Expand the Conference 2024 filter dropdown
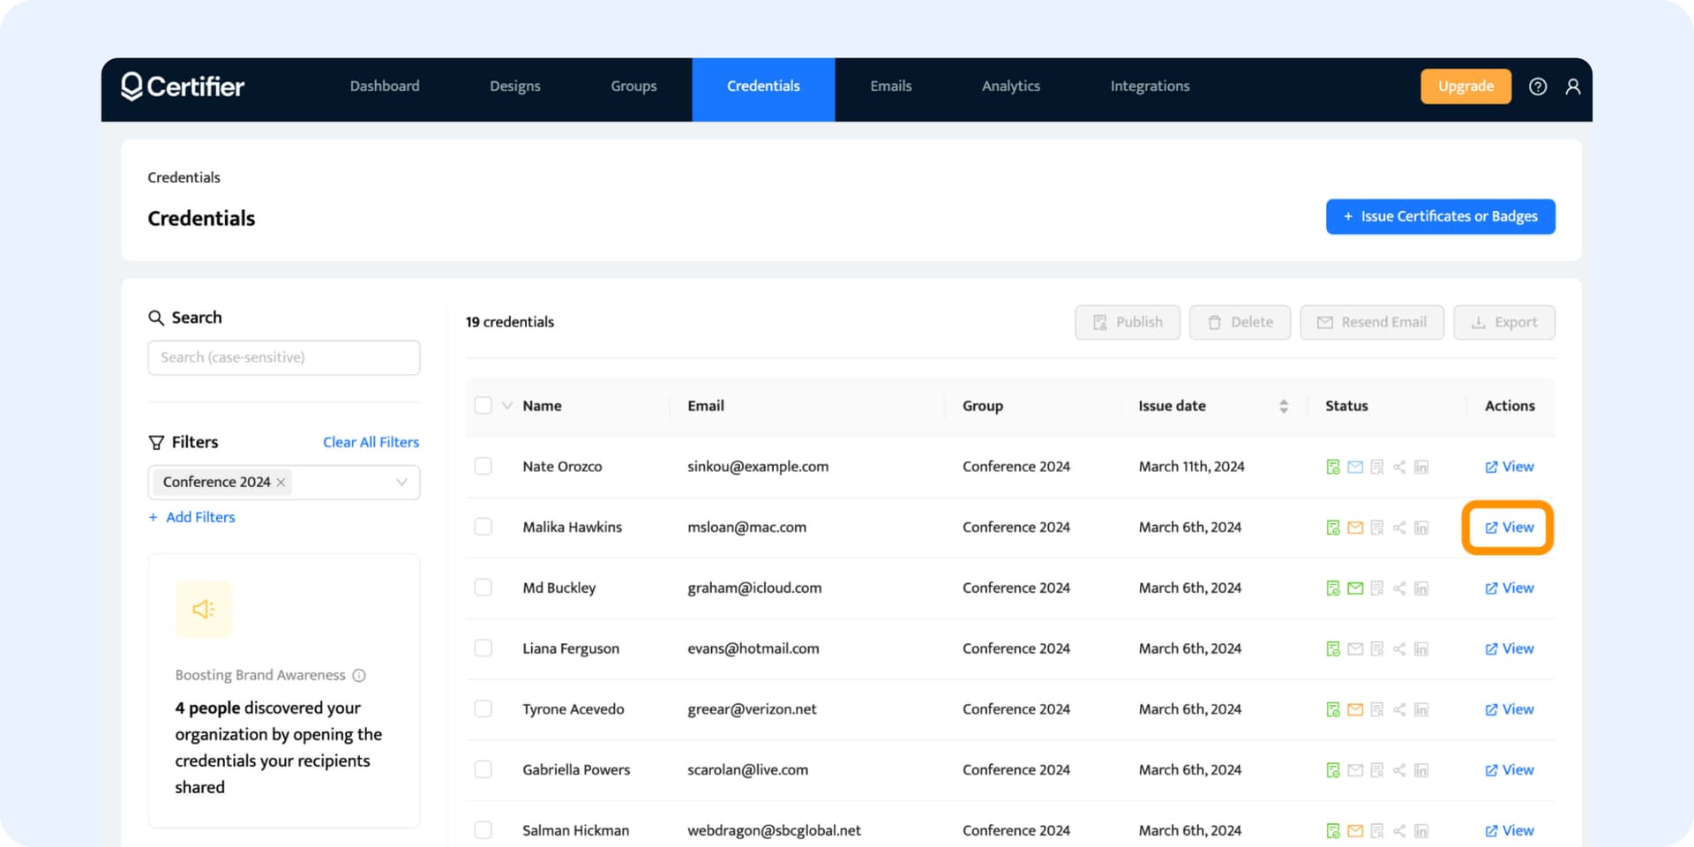Viewport: 1694px width, 847px height. (x=402, y=482)
